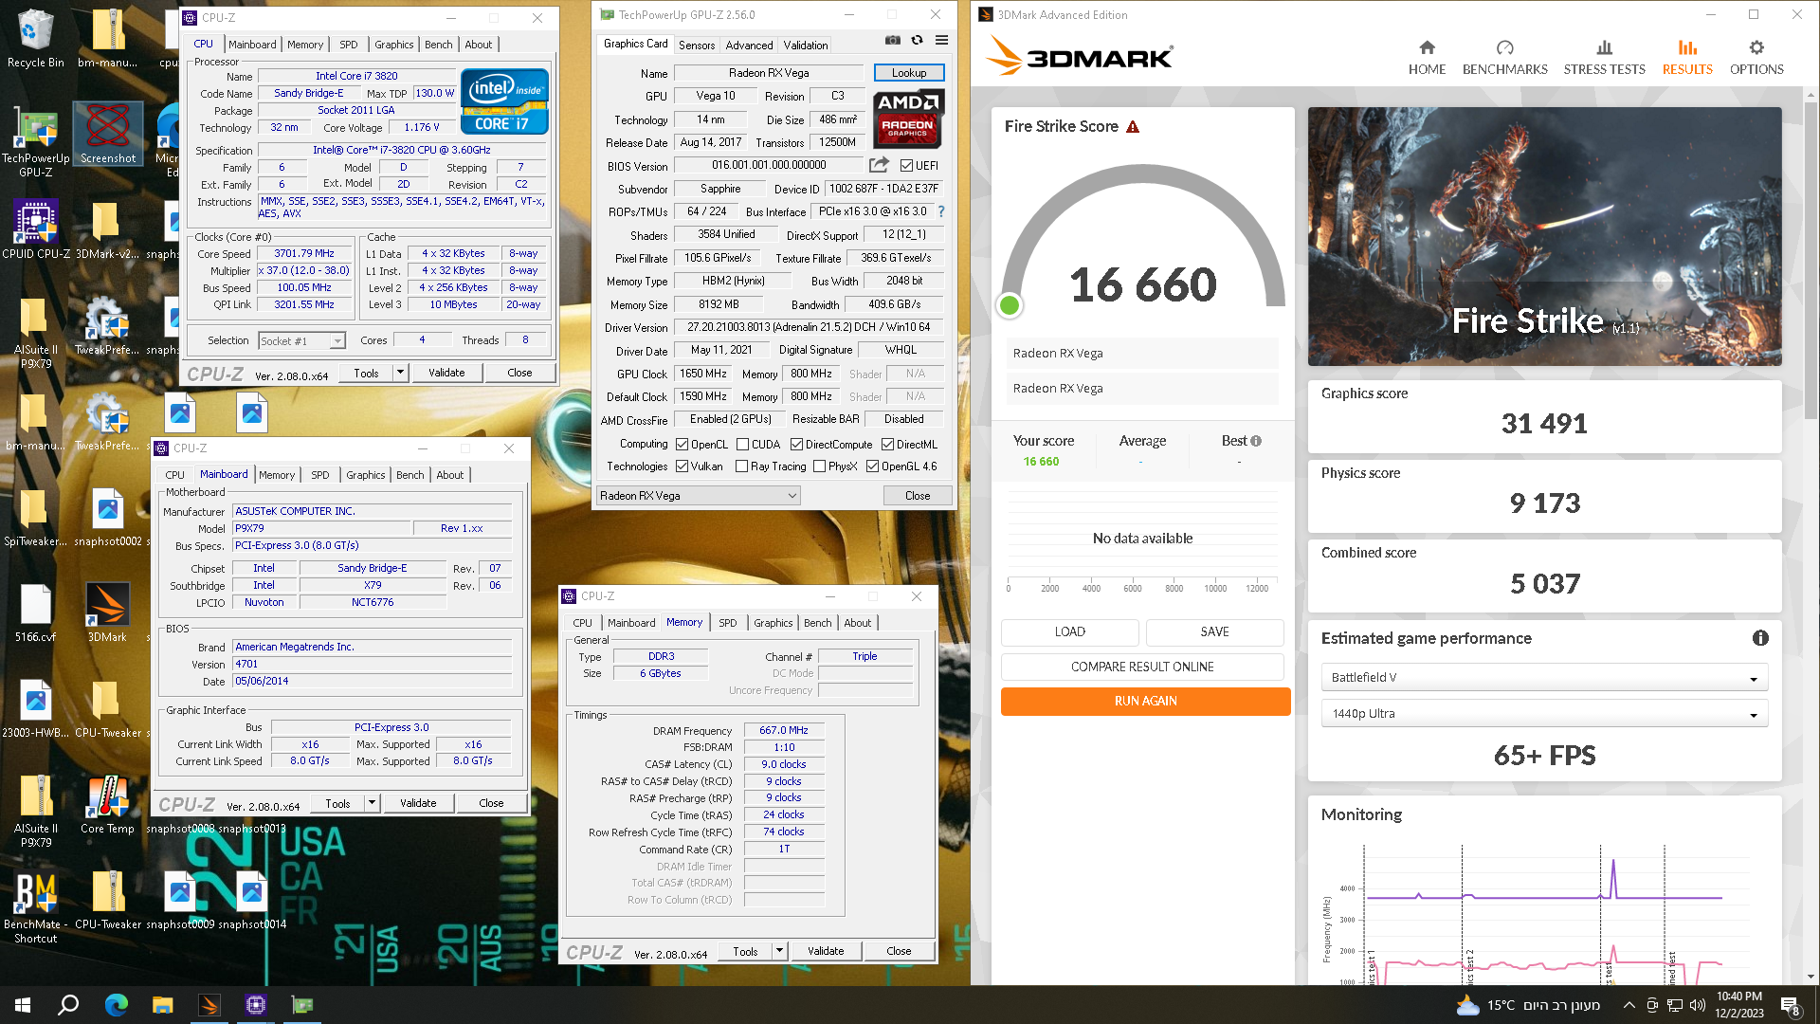The height and width of the screenshot is (1024, 1820).
Task: Toggle UEFI checkbox in GPU-Z
Action: point(906,166)
